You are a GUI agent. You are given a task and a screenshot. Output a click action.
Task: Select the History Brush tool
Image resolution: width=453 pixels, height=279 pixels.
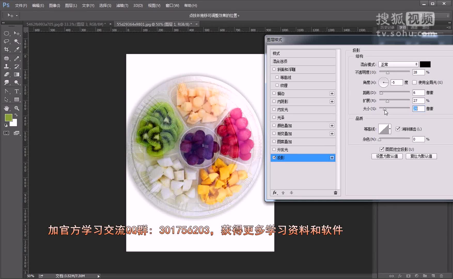pyautogui.click(x=17, y=66)
